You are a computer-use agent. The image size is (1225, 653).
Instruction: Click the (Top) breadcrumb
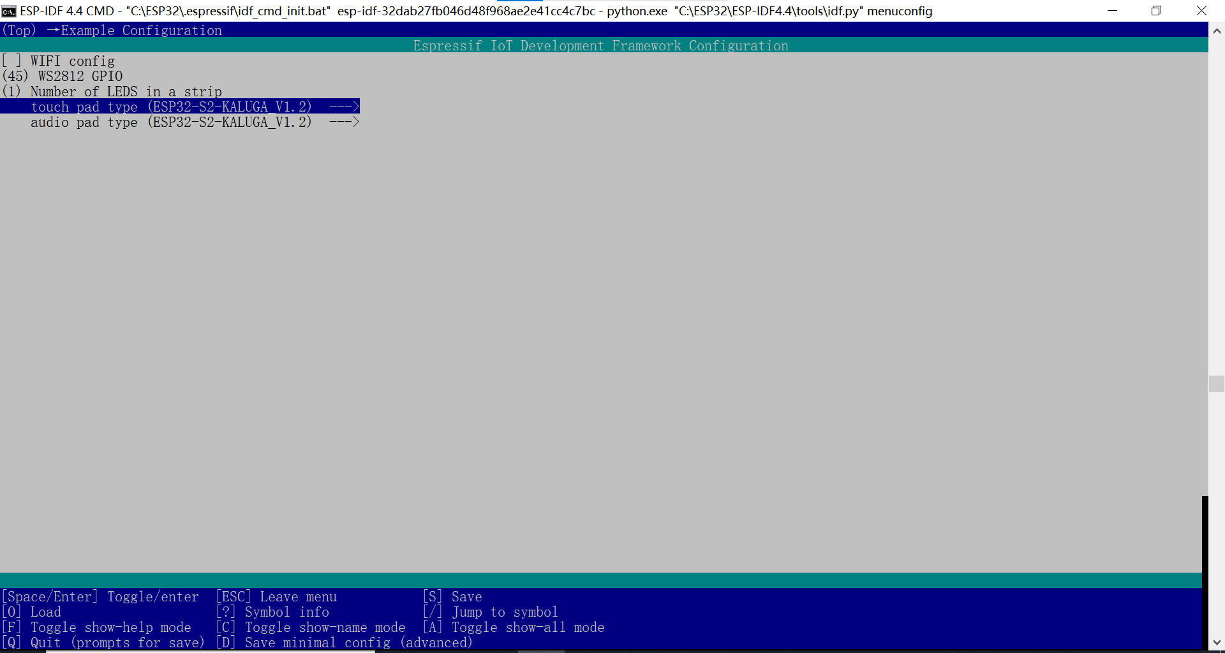(19, 30)
